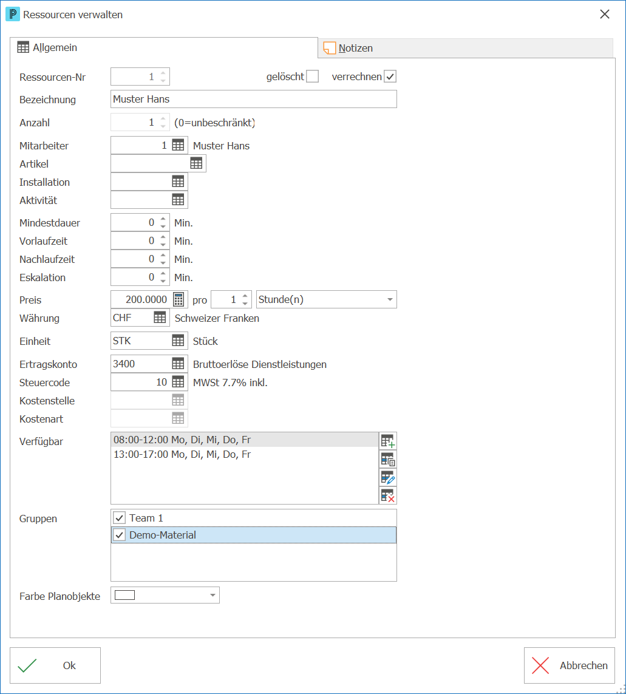Click the white Farbe Planobjekte color swatch
Viewport: 626px width, 694px height.
point(125,595)
